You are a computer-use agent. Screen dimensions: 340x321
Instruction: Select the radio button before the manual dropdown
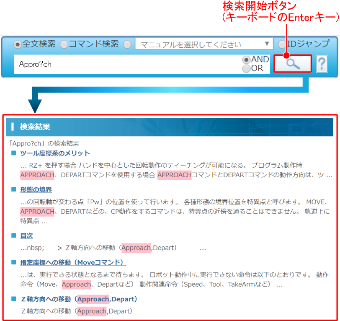127,44
